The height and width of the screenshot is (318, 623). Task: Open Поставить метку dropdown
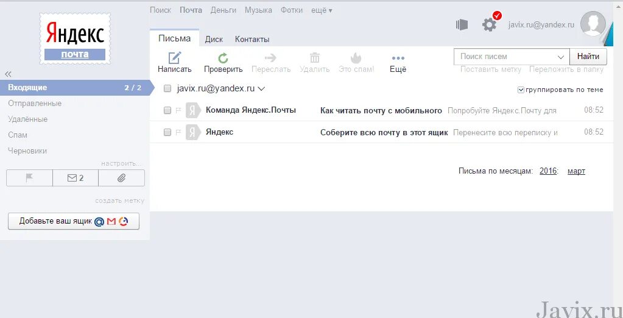491,69
